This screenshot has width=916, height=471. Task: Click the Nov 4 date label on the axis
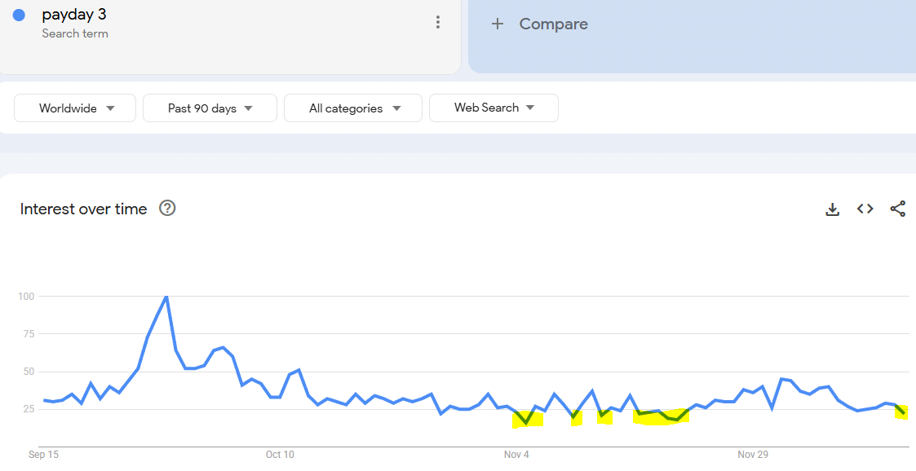click(516, 454)
